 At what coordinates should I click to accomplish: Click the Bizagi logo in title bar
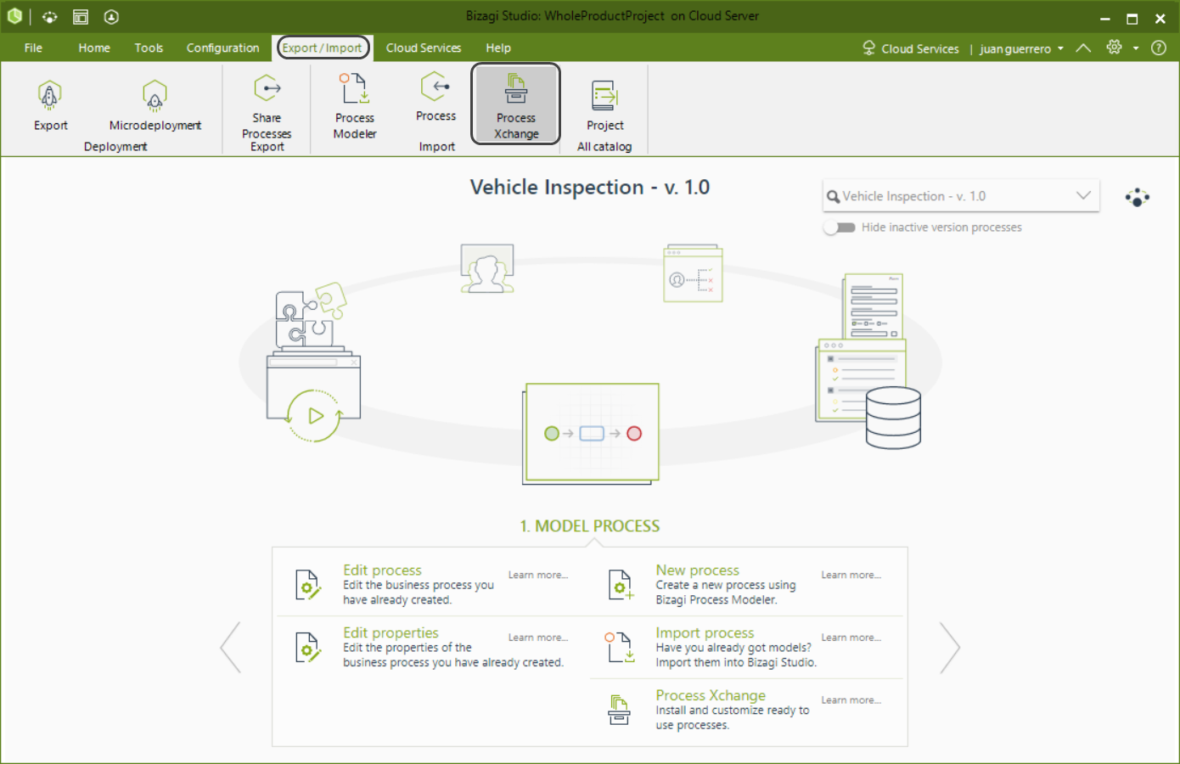tap(14, 16)
